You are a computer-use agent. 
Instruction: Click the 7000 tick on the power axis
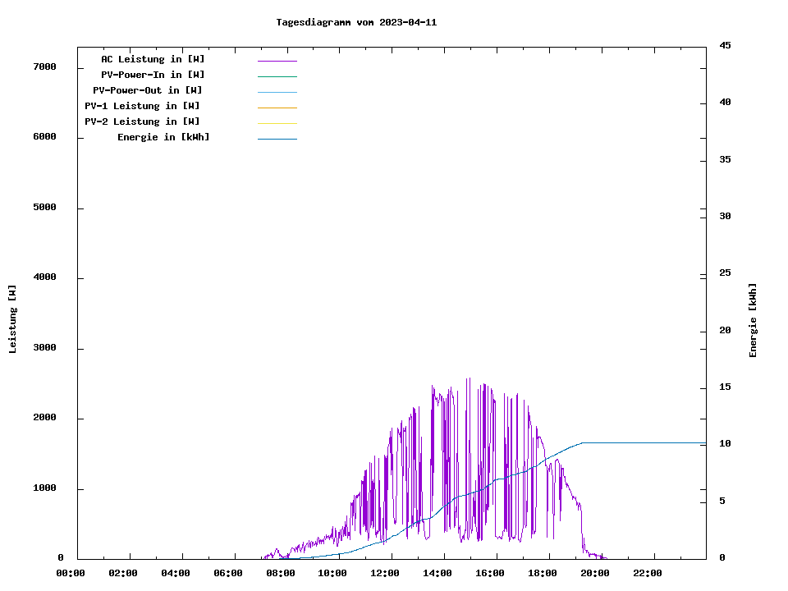(x=45, y=66)
